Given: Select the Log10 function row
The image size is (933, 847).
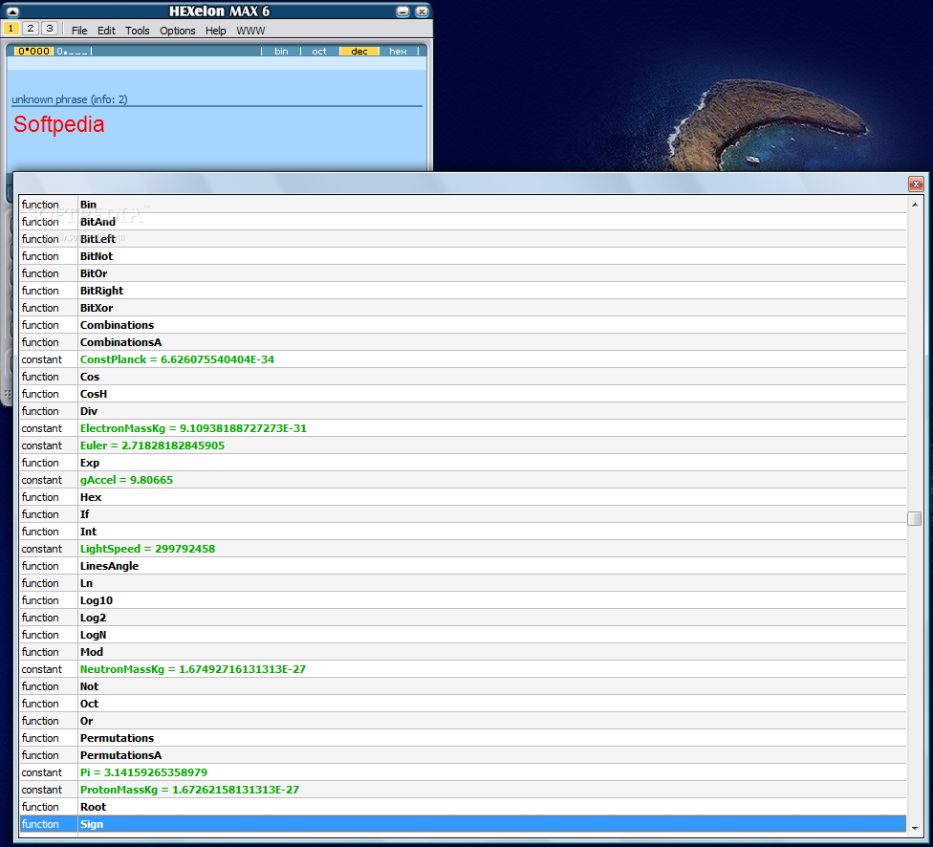Looking at the screenshot, I should 463,600.
